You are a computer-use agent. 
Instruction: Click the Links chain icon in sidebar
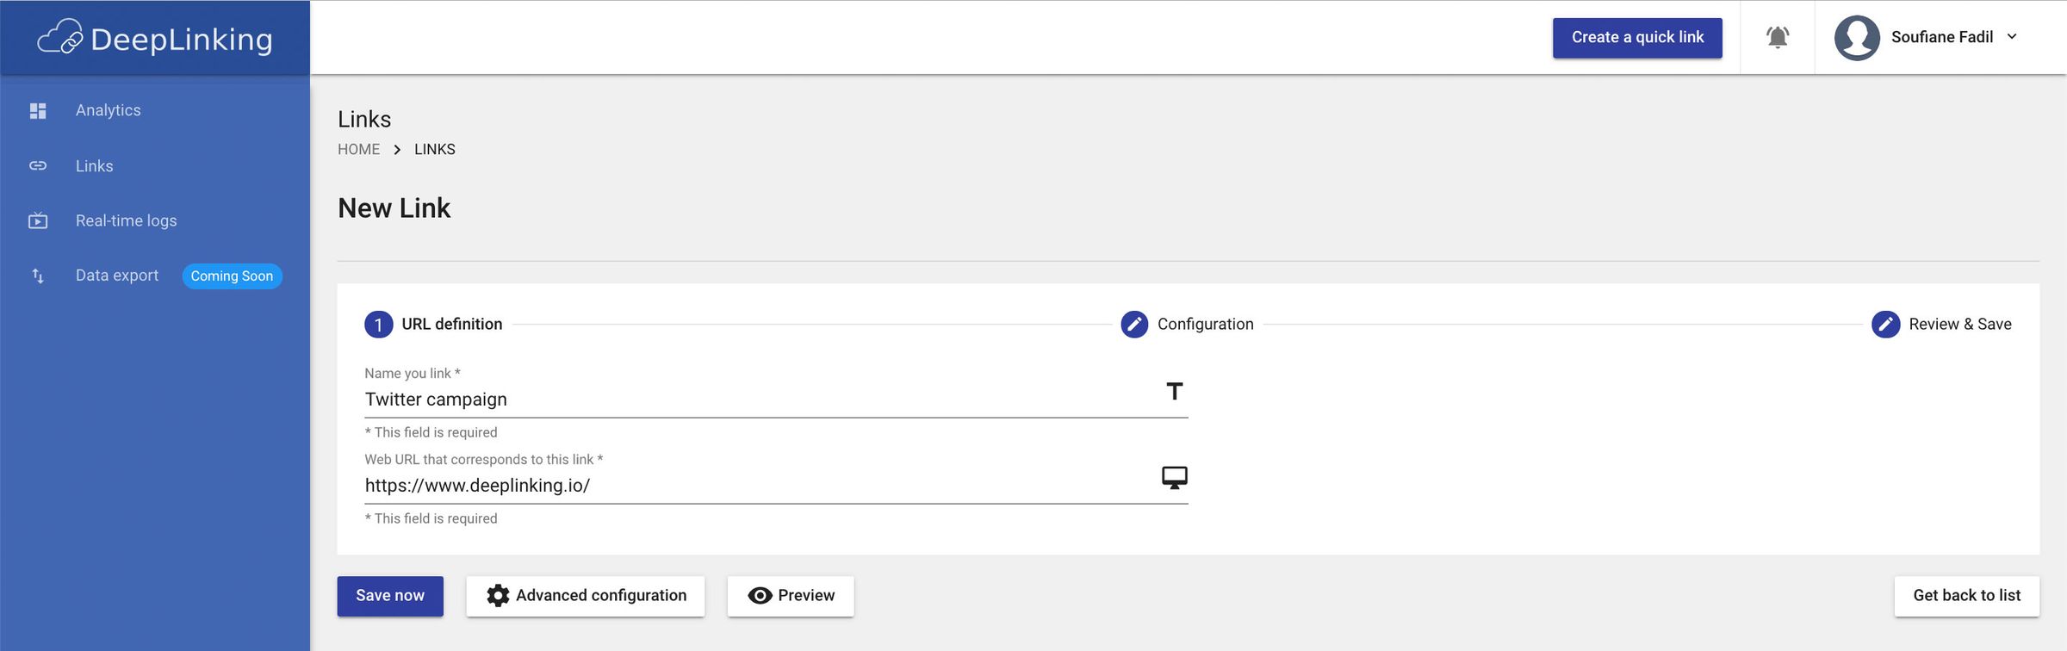pyautogui.click(x=38, y=165)
